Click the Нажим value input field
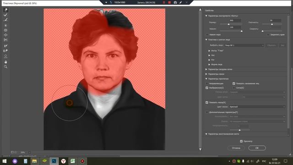This screenshot has width=293, height=165. coord(235,27)
